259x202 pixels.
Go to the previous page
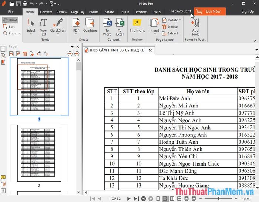[x=100, y=199]
